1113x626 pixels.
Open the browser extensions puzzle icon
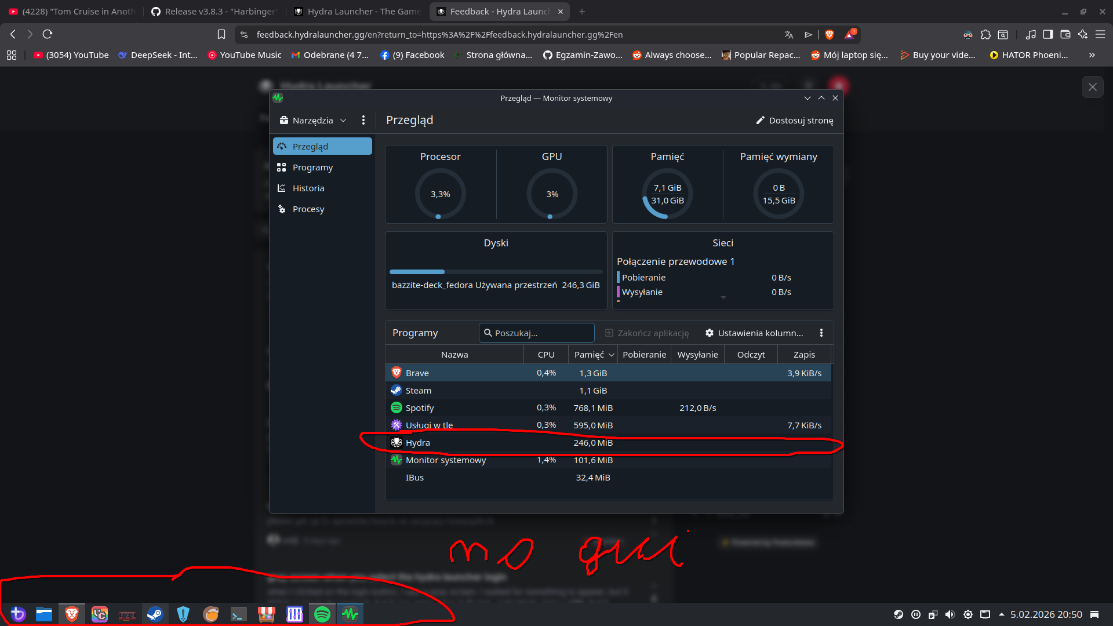[985, 35]
